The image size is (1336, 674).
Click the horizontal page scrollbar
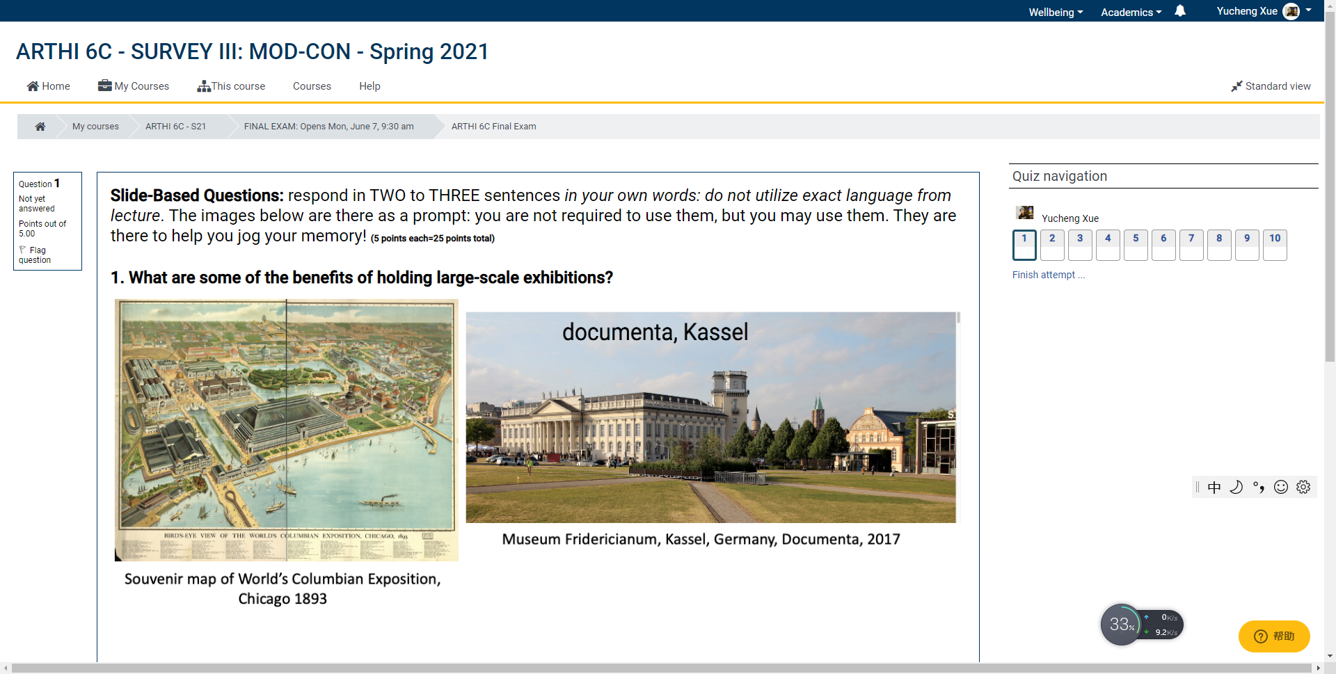(661, 668)
